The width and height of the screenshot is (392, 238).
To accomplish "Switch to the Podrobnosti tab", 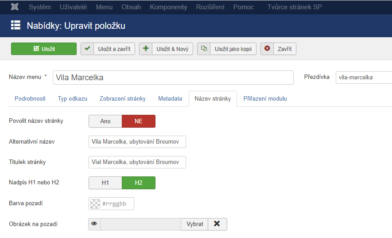I will (30, 99).
